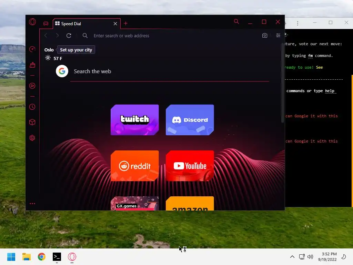353x265 pixels.
Task: Click the Set up your city tooltip
Action: (x=76, y=50)
